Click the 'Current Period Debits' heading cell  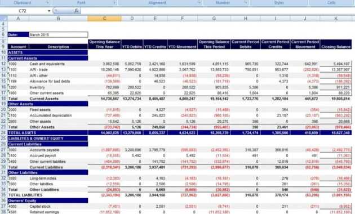(x=246, y=44)
